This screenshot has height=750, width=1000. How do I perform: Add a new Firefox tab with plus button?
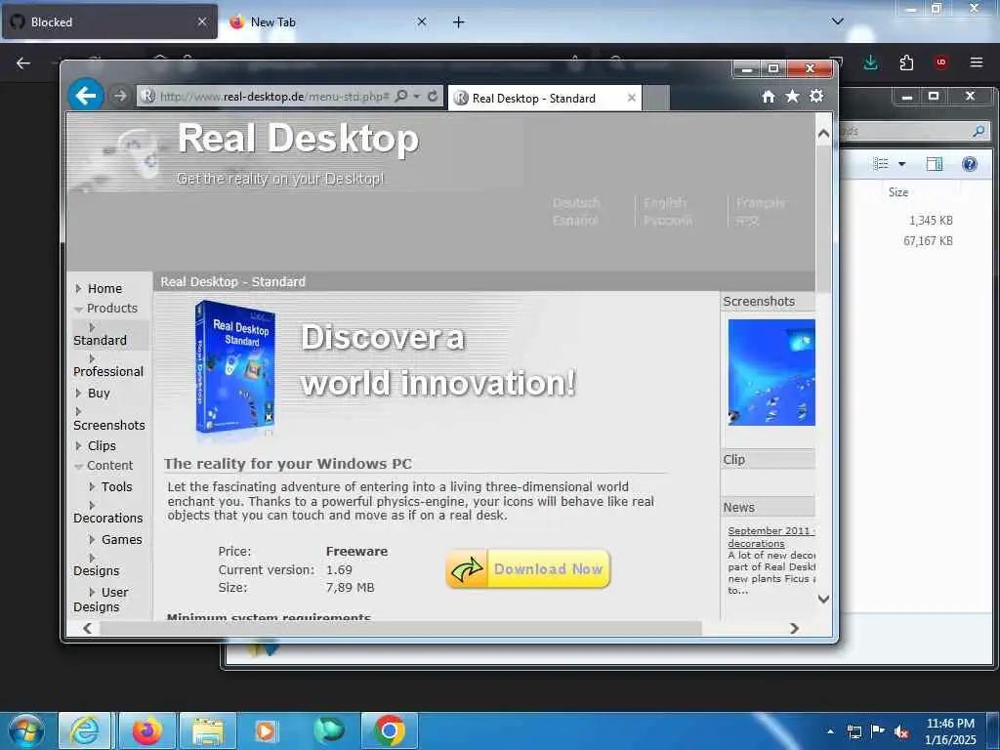coord(458,22)
